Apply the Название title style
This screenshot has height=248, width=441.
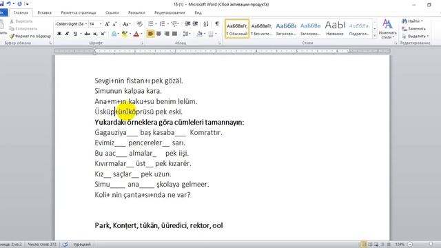(335, 29)
